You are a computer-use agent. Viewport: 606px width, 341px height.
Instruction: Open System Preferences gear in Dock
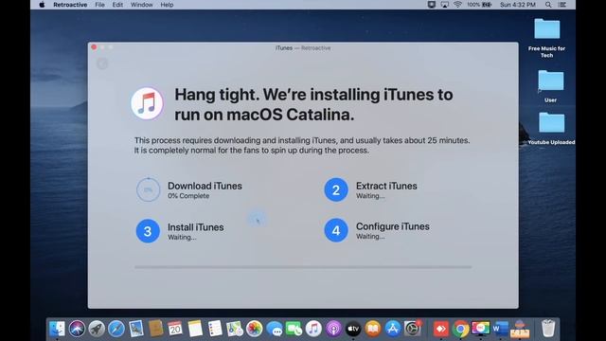click(413, 329)
